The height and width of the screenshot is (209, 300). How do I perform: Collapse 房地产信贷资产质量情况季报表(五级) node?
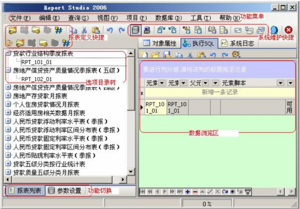click(x=8, y=70)
